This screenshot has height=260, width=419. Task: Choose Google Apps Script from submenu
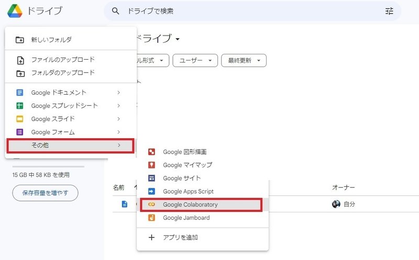point(203,191)
